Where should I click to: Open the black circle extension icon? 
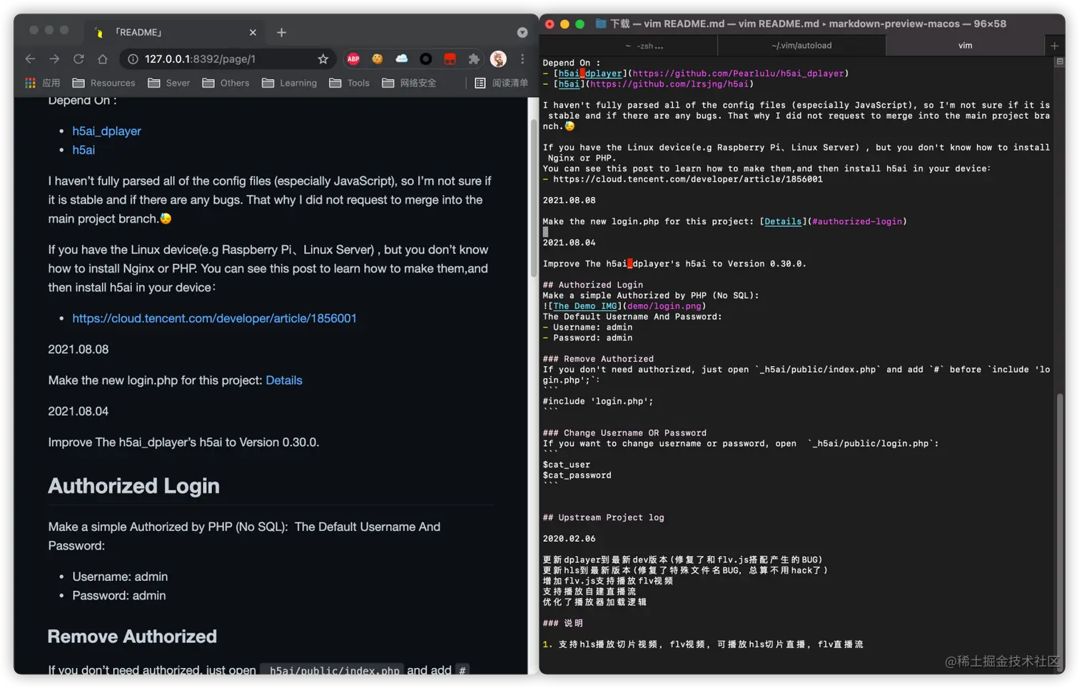click(426, 59)
